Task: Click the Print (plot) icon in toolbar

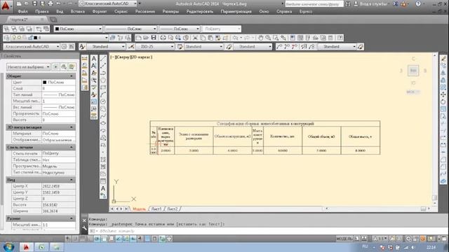Action: pyautogui.click(x=163, y=38)
